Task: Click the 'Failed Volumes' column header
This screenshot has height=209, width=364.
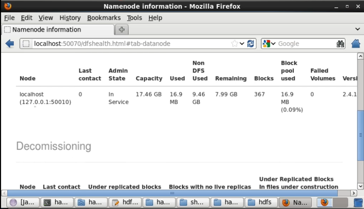Action: [323, 75]
